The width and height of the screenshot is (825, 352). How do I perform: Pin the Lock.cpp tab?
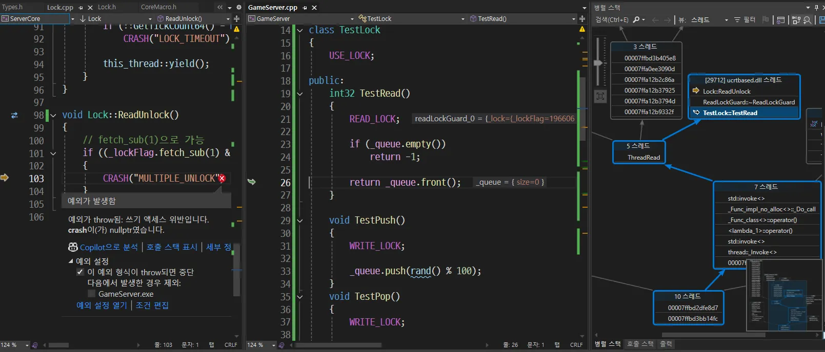[81, 8]
